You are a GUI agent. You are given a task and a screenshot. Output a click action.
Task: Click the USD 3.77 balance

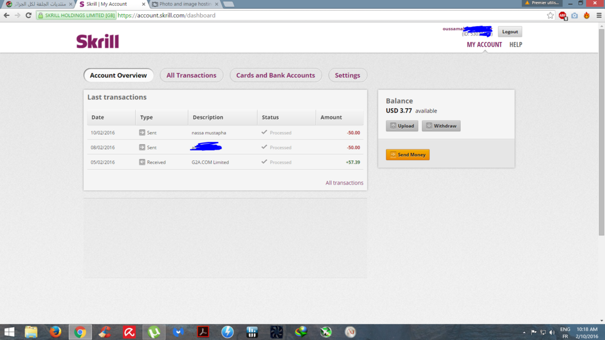[399, 111]
